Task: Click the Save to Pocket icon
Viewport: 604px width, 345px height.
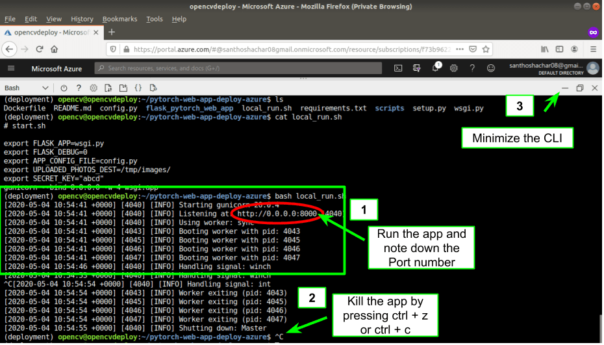Action: (473, 49)
